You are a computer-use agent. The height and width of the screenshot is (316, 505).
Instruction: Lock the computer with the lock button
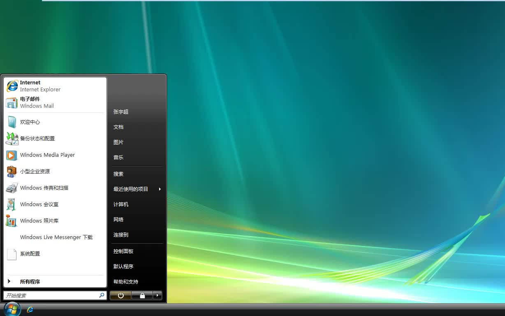coord(142,295)
